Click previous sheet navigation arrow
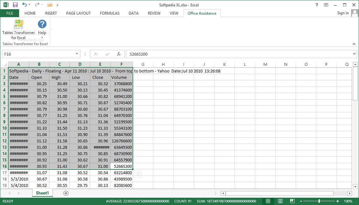The height and width of the screenshot is (205, 359). (10, 193)
